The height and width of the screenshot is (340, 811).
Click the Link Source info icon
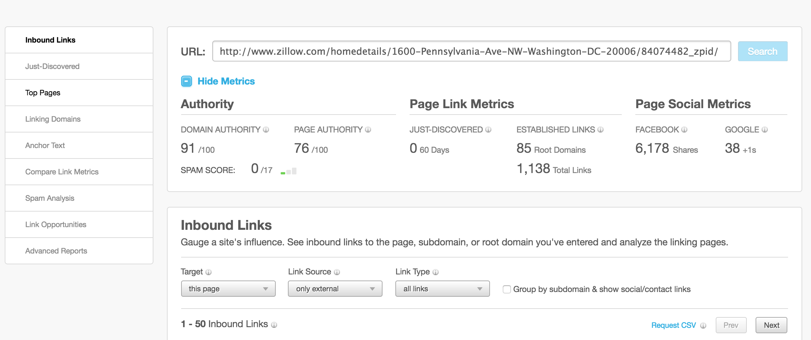[x=337, y=272]
